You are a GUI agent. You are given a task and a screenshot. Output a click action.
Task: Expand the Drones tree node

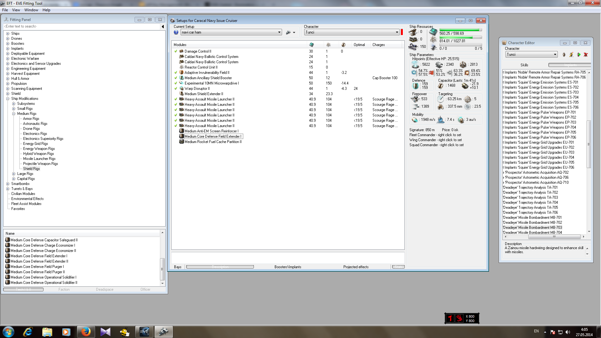(8, 38)
